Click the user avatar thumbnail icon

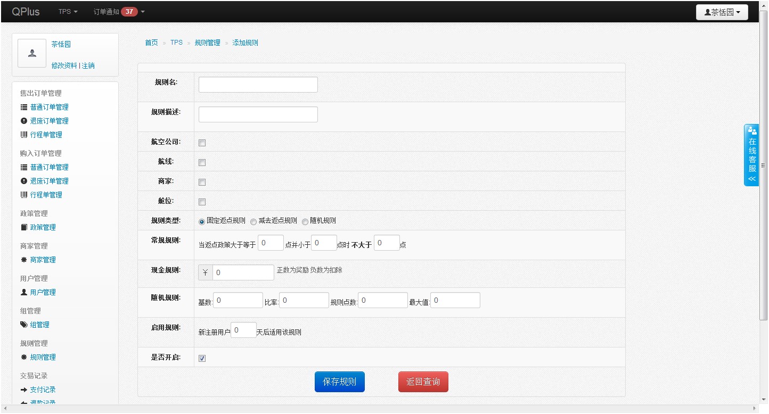(32, 53)
